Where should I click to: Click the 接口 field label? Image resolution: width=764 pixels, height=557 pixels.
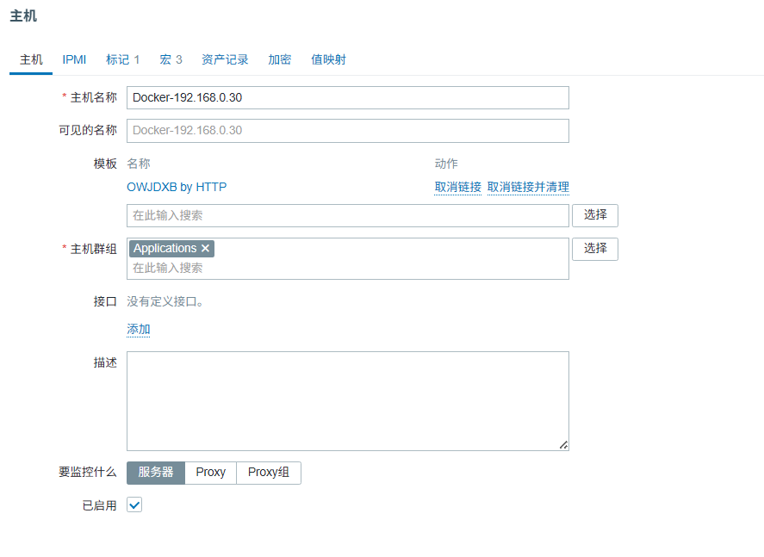pos(105,302)
